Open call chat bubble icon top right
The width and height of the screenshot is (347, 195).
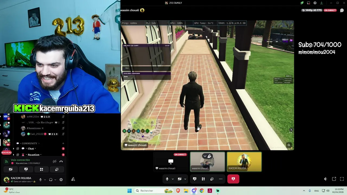(342, 10)
